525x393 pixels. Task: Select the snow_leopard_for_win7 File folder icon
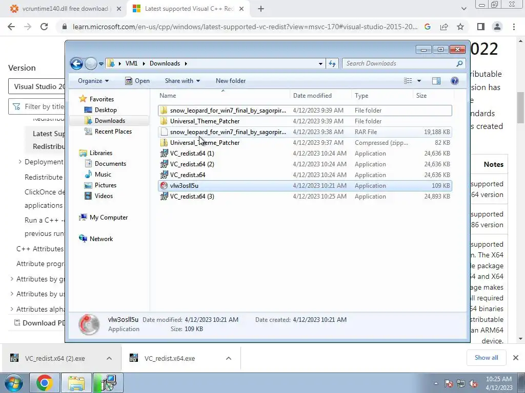[x=164, y=111]
